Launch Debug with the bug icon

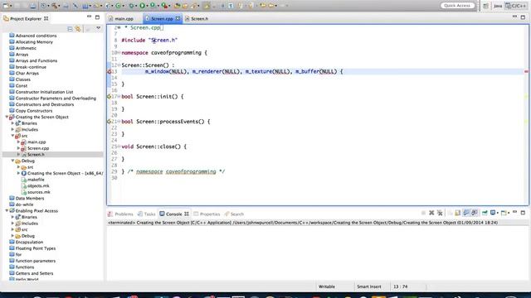[x=131, y=6]
